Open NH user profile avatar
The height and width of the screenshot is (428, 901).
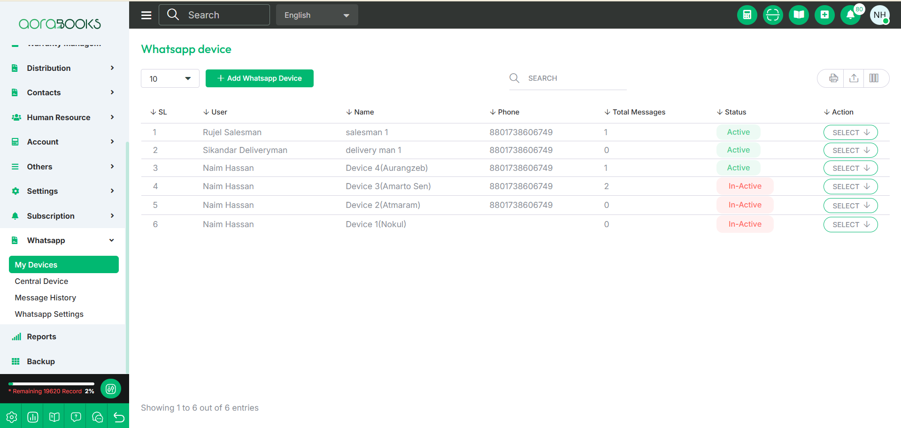click(x=880, y=15)
